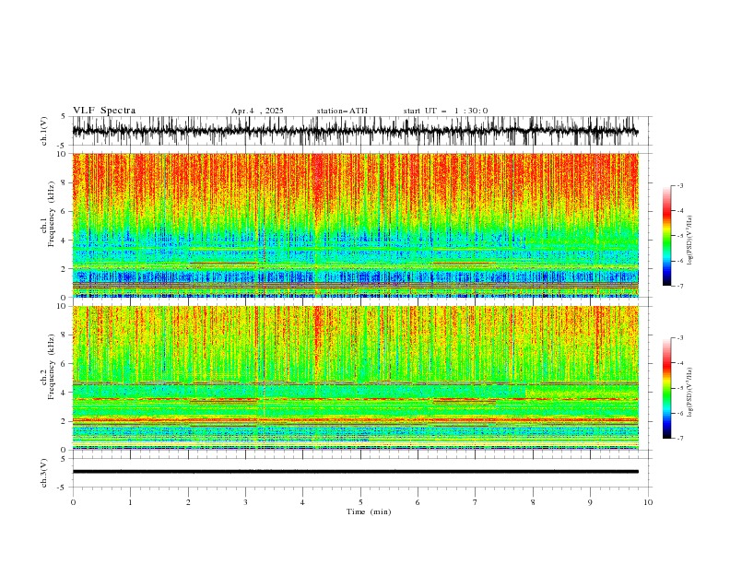Click the time axis tick label "9"
Screen dimensions: 730x564
coord(590,502)
